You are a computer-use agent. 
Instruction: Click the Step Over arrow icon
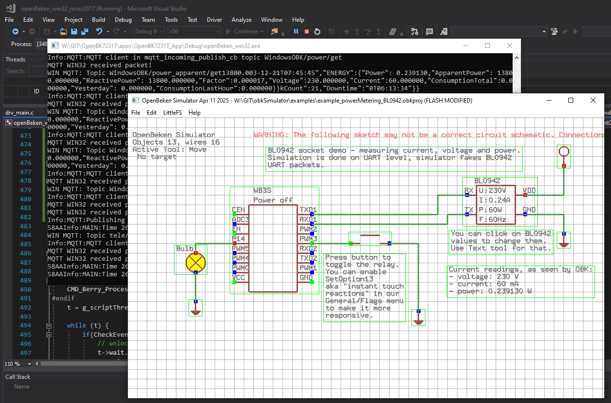[368, 31]
